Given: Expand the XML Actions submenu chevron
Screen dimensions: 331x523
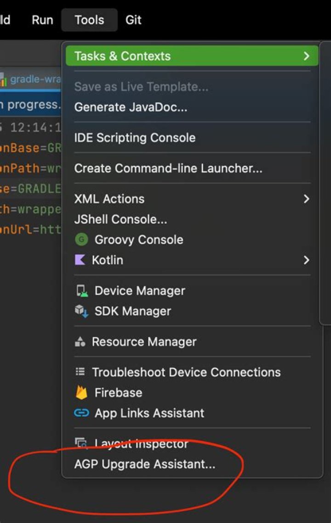Looking at the screenshot, I should click(306, 199).
